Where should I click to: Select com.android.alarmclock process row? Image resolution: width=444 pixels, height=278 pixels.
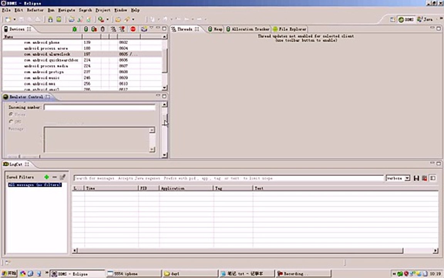tap(82, 54)
